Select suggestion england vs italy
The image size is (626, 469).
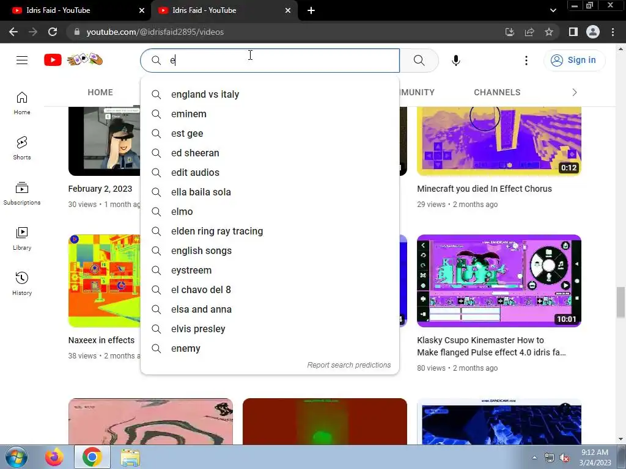point(270,95)
